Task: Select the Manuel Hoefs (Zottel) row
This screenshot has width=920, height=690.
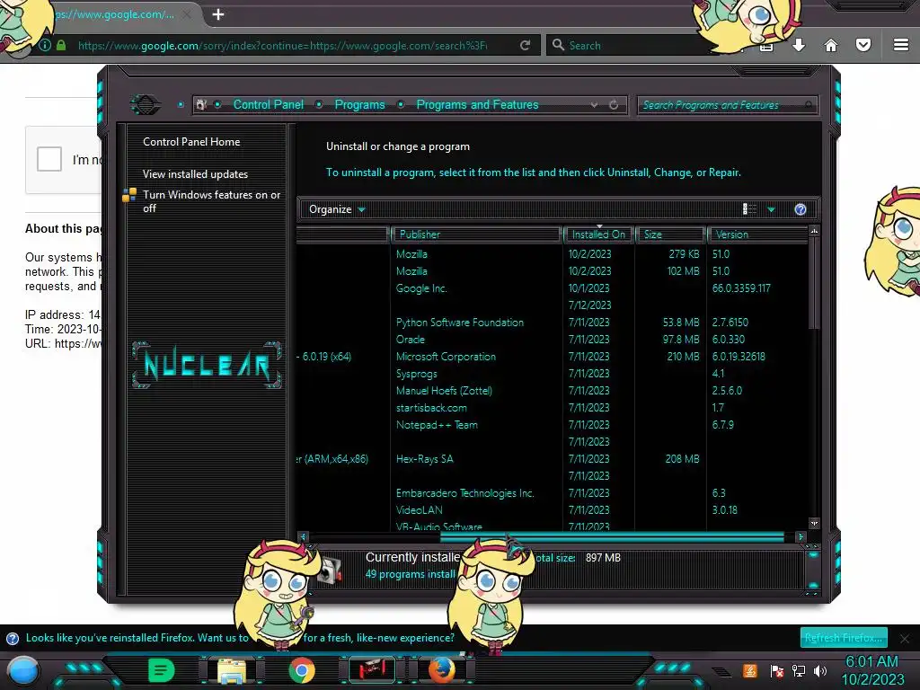Action: coord(552,390)
